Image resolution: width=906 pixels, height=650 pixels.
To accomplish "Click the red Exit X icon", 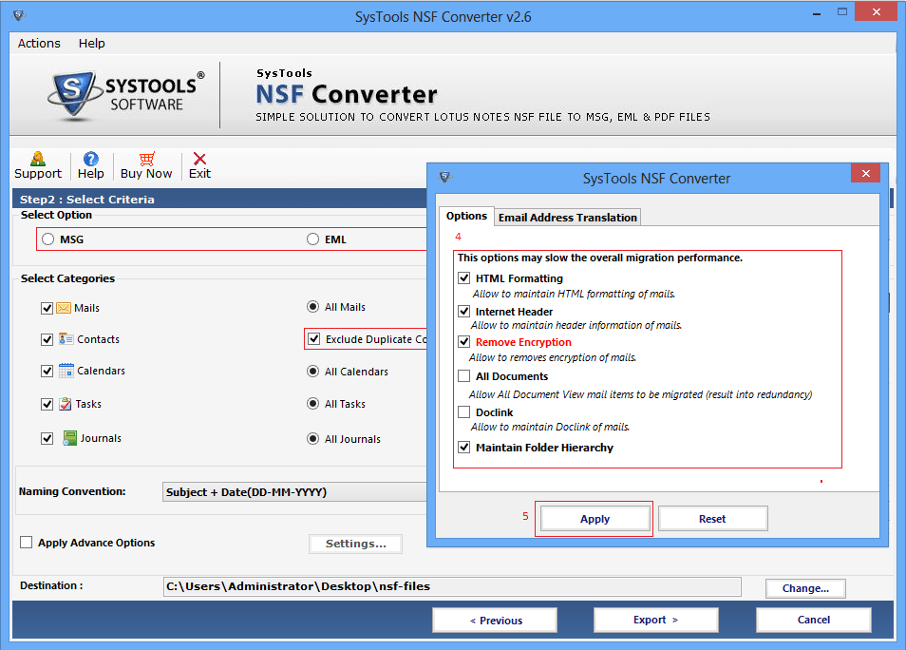I will click(x=199, y=159).
